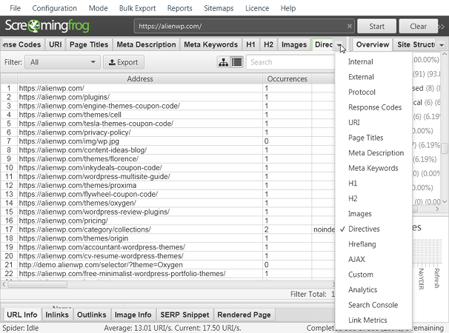
Task: Open the Licence menu
Action: pyautogui.click(x=257, y=8)
